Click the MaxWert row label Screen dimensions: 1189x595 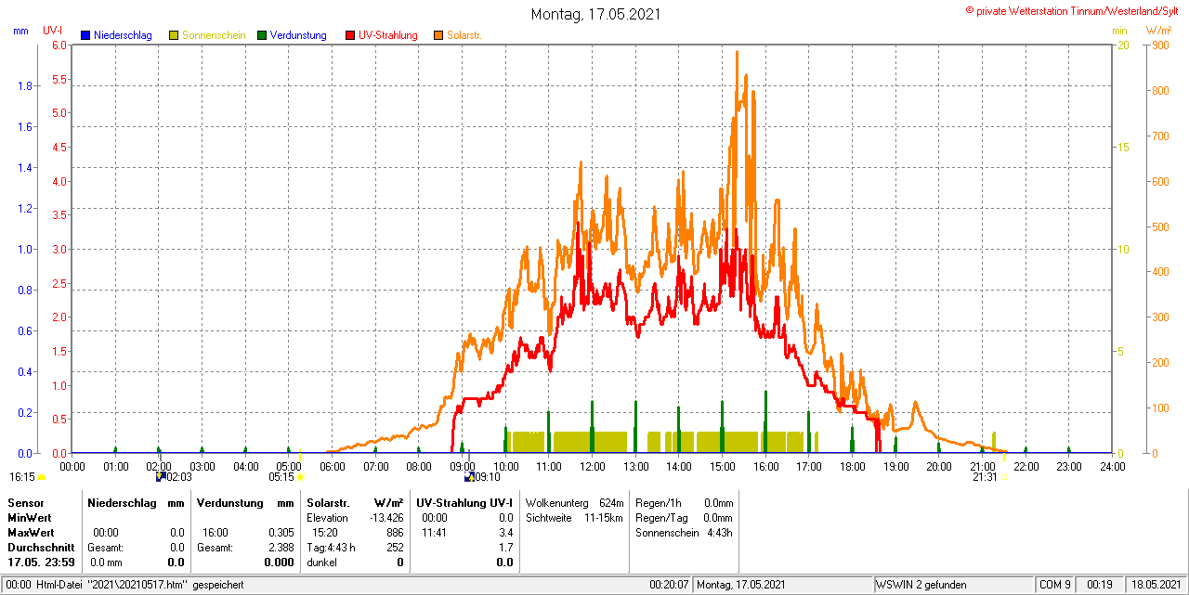click(30, 533)
